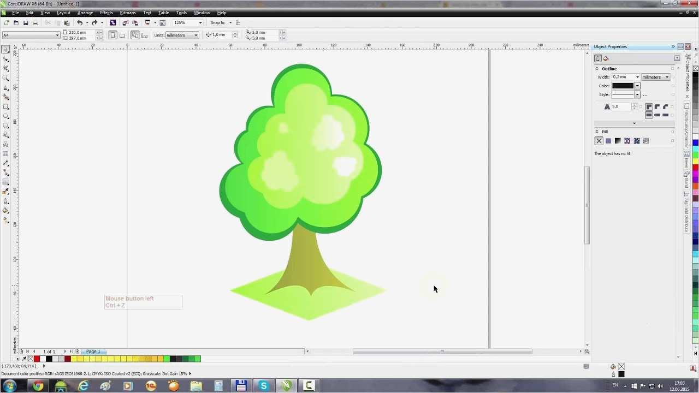Screen dimensions: 699x393
Task: Switch to Fill tab icon in Object Properties
Action: [606, 58]
